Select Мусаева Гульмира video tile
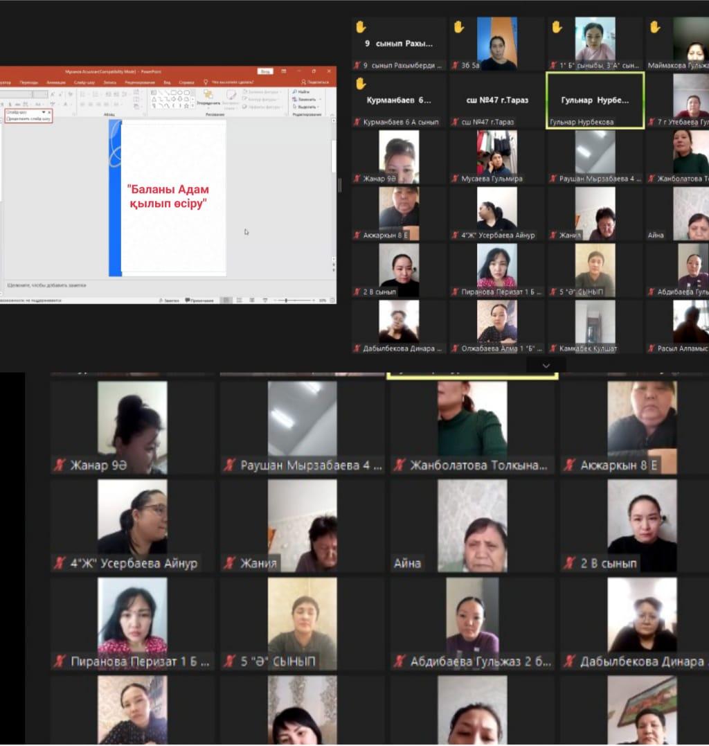This screenshot has height=746, width=709. click(x=497, y=157)
